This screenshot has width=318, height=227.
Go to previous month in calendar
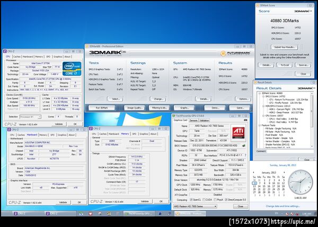[253, 172]
